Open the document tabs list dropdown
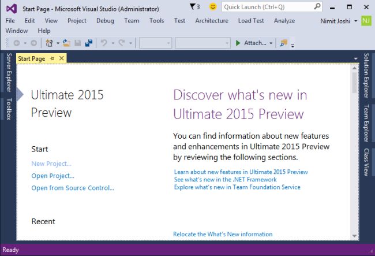Image resolution: width=375 pixels, height=256 pixels. (x=355, y=59)
